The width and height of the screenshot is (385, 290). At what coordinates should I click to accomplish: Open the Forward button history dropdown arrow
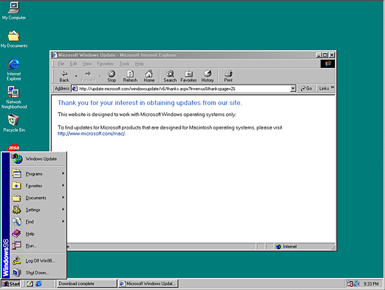pos(100,76)
